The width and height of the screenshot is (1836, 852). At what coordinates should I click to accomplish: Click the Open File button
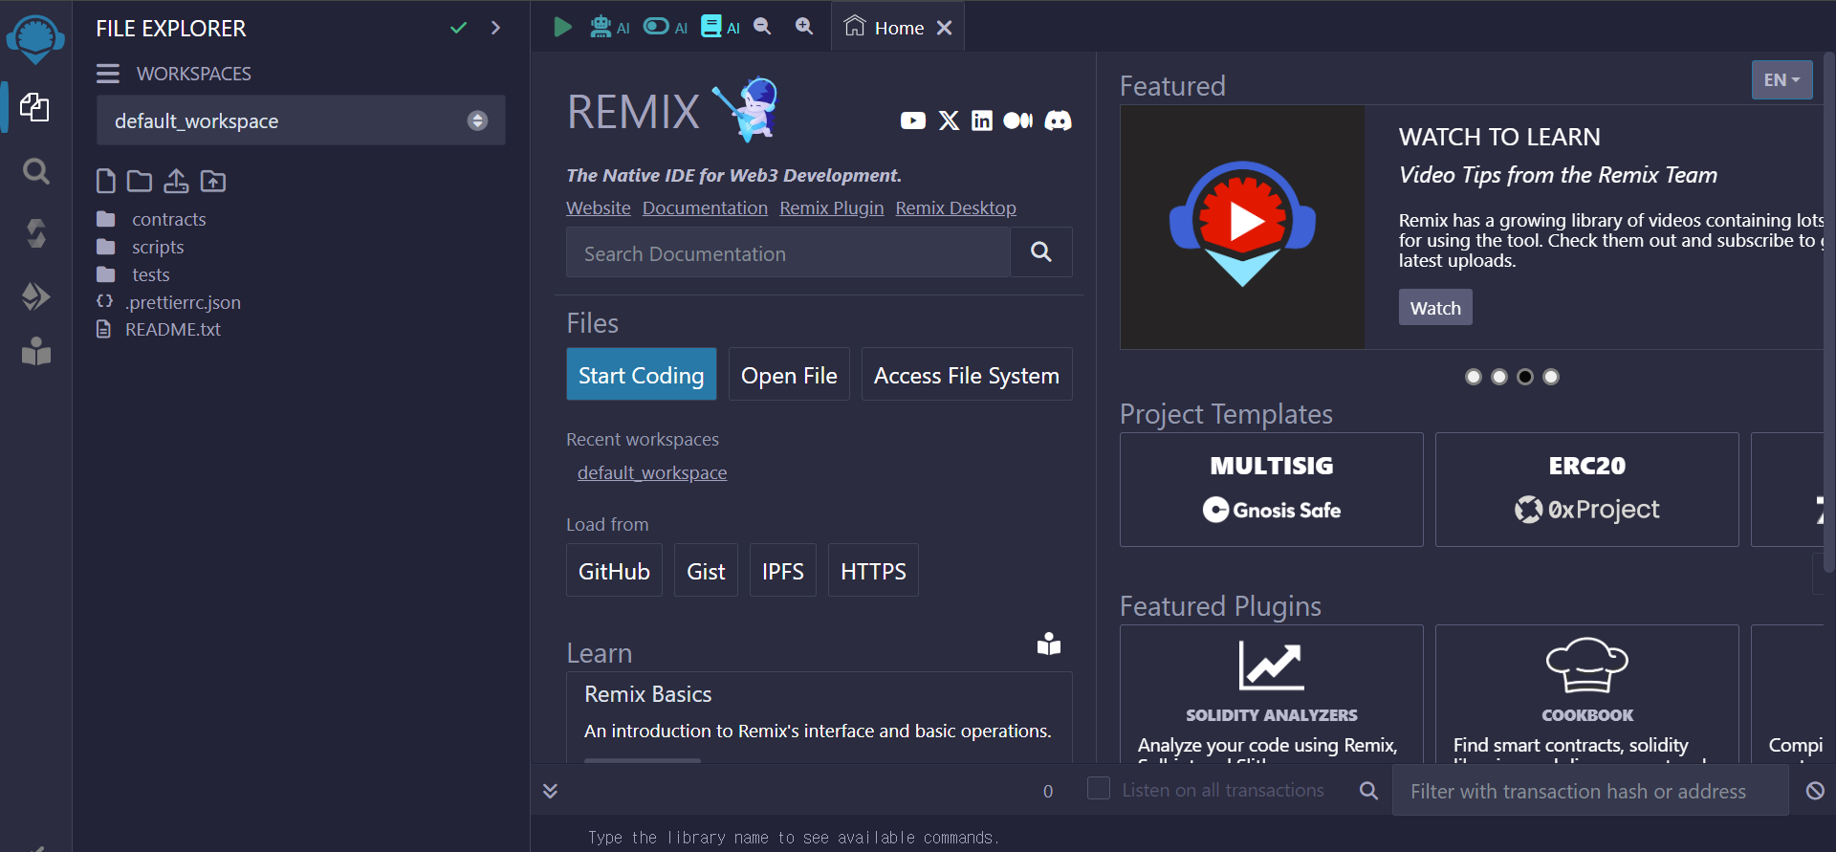pyautogui.click(x=789, y=374)
